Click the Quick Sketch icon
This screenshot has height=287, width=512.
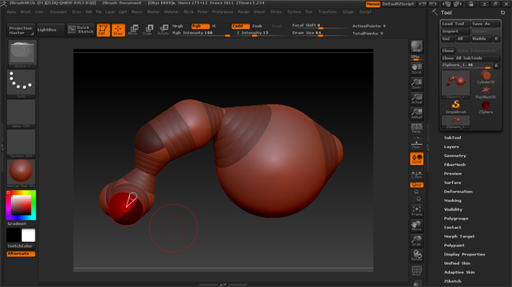click(81, 30)
